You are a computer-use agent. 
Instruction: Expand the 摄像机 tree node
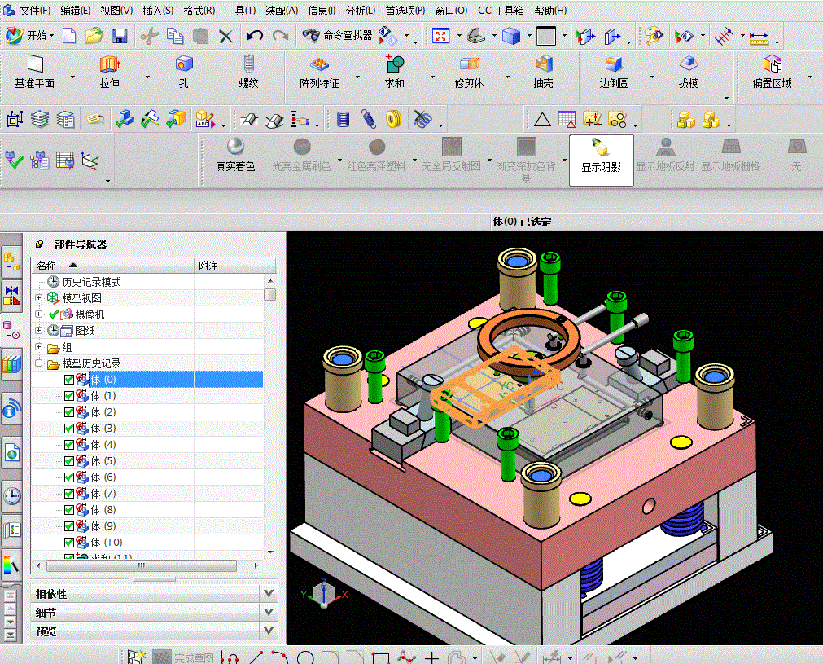pyautogui.click(x=38, y=314)
